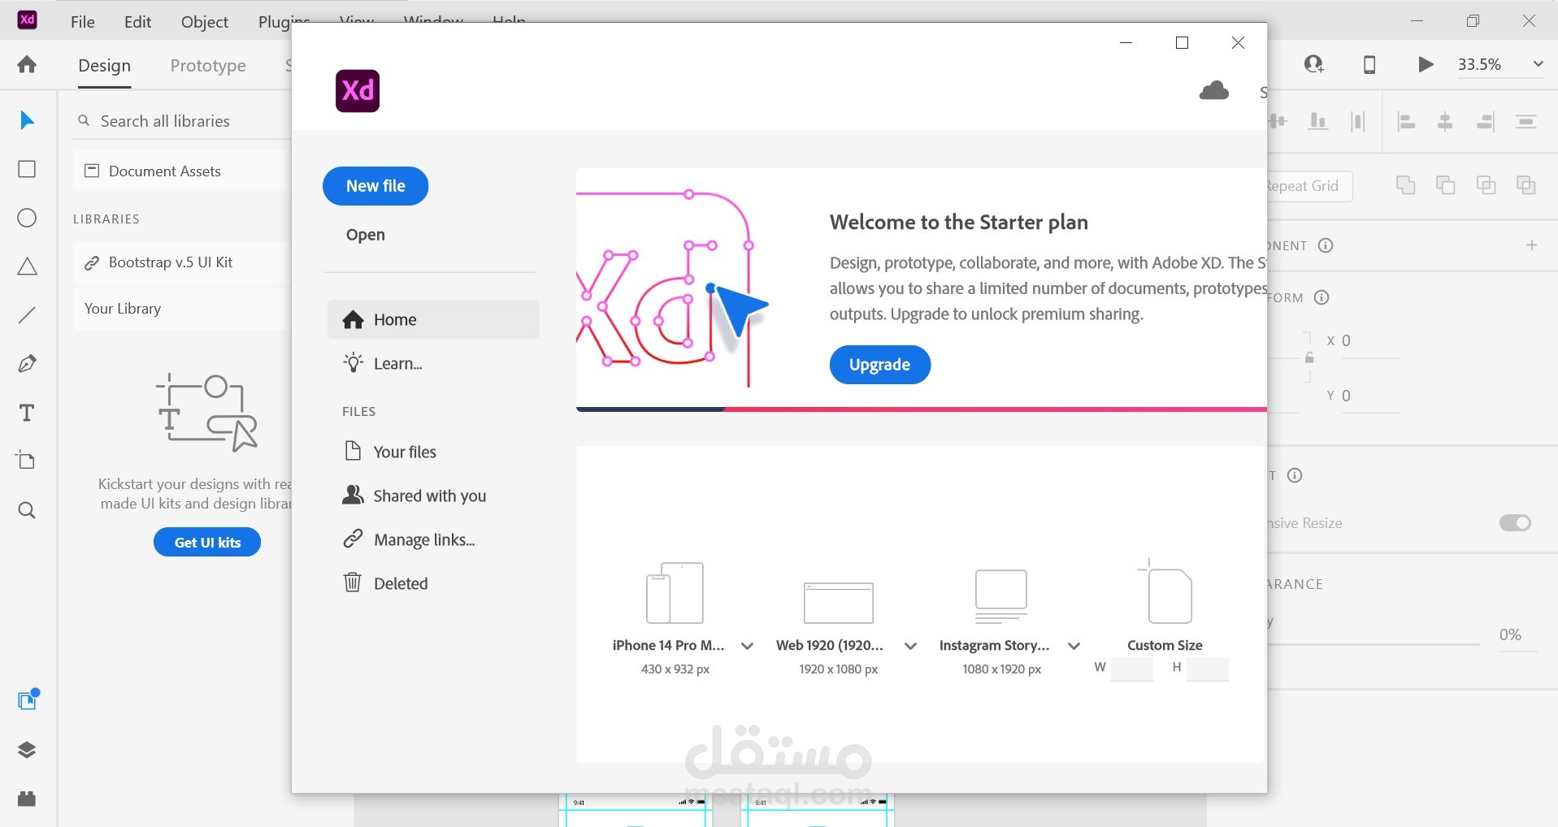Click the Xd logo in dialog
Image resolution: width=1558 pixels, height=827 pixels.
358,90
